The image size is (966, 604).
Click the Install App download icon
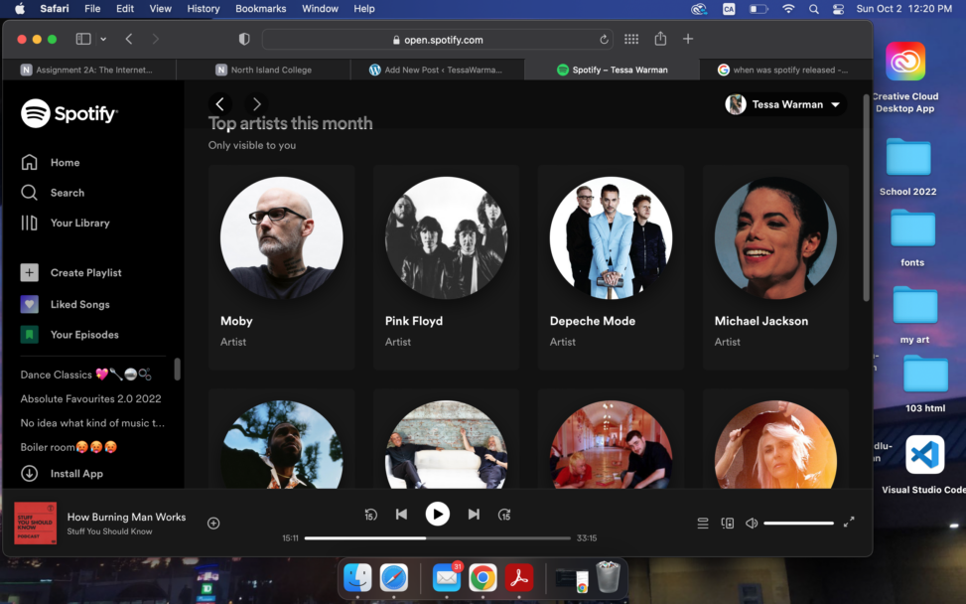tap(29, 473)
